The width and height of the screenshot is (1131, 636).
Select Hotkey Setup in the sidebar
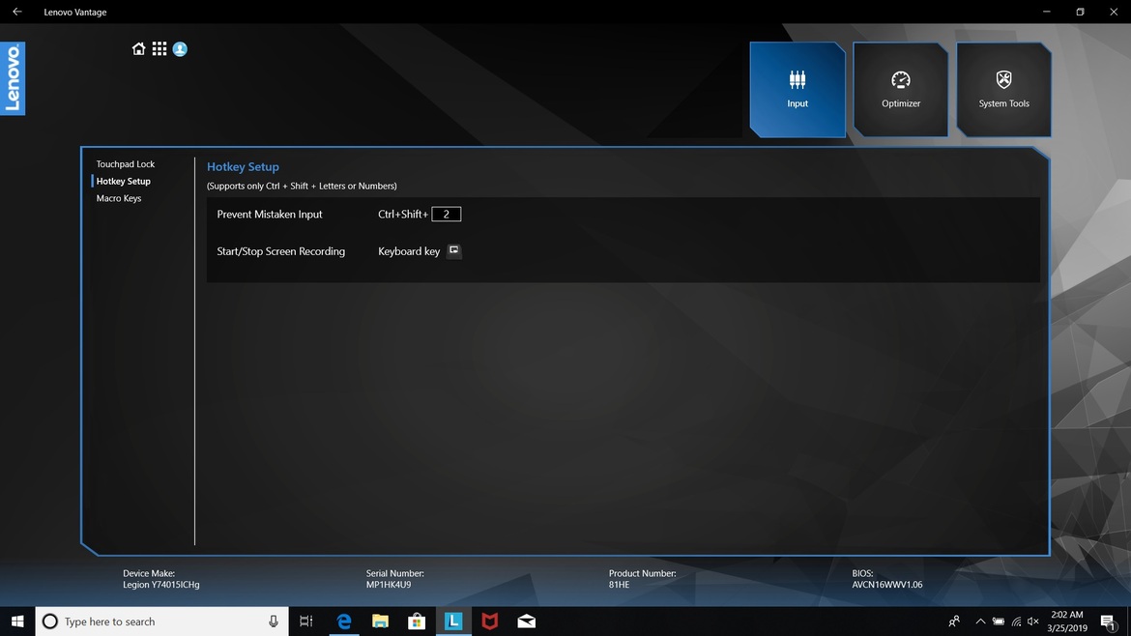point(124,181)
